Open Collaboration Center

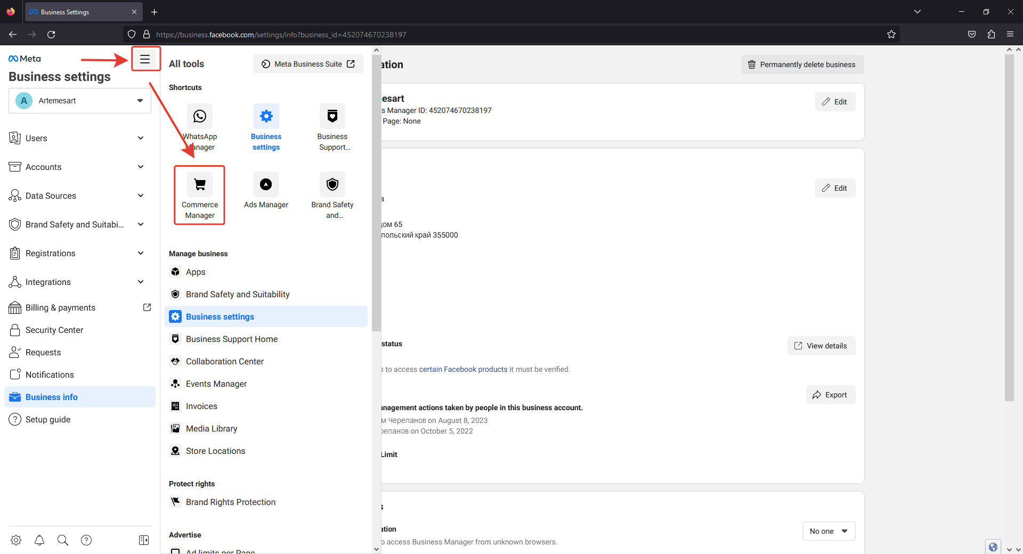tap(266, 362)
